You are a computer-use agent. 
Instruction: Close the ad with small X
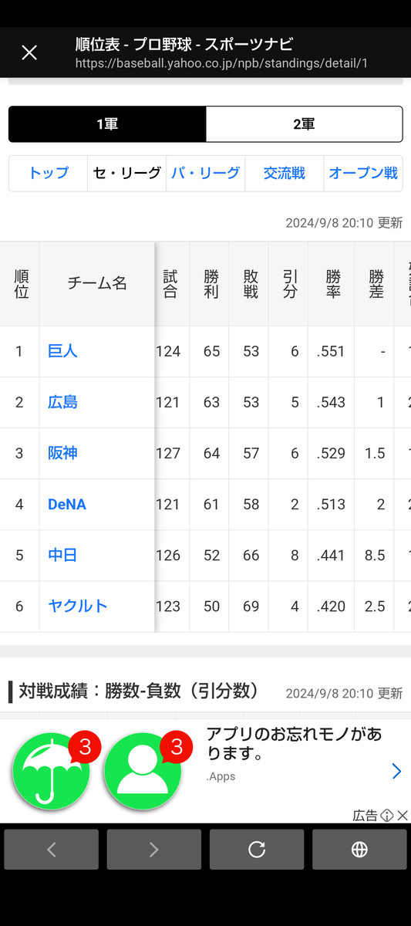point(402,816)
